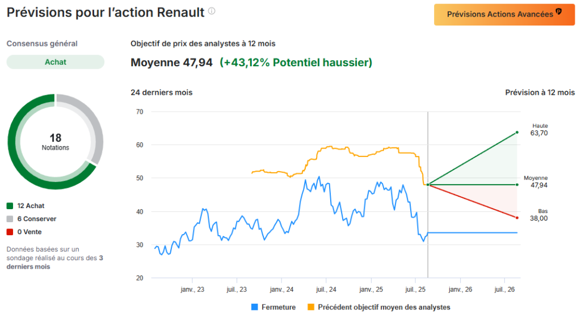Select the gray 6 Conserver legend square
Image resolution: width=581 pixels, height=314 pixels.
pos(10,219)
